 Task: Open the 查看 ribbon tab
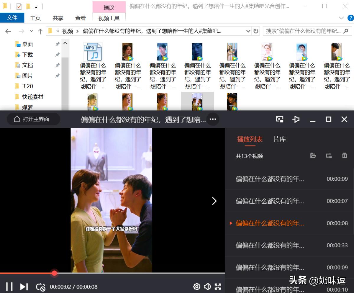click(x=80, y=18)
